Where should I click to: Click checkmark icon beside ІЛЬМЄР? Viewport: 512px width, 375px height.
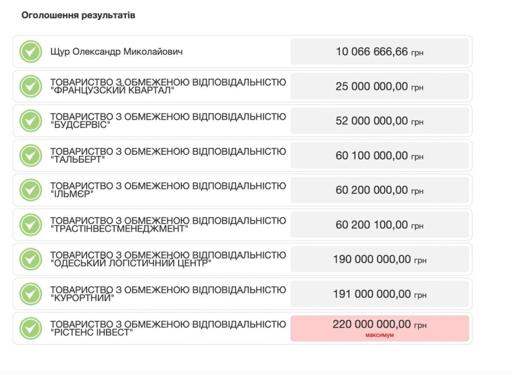point(30,190)
